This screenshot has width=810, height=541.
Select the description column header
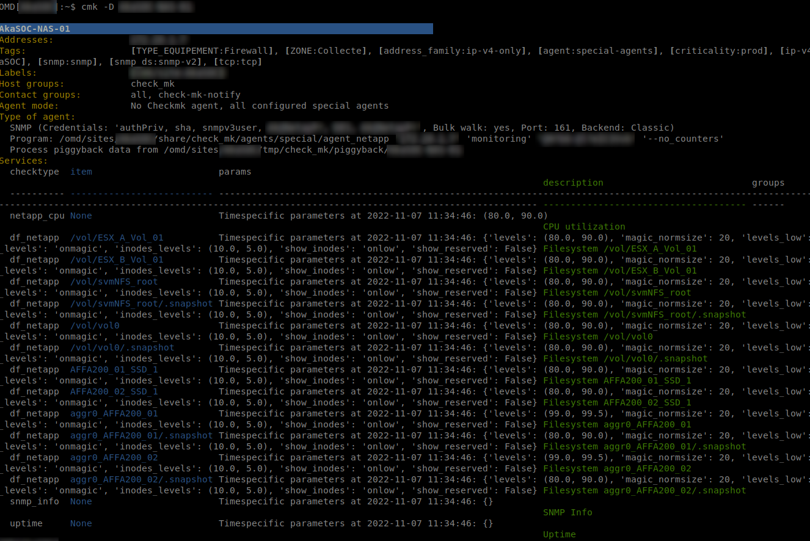pyautogui.click(x=572, y=183)
